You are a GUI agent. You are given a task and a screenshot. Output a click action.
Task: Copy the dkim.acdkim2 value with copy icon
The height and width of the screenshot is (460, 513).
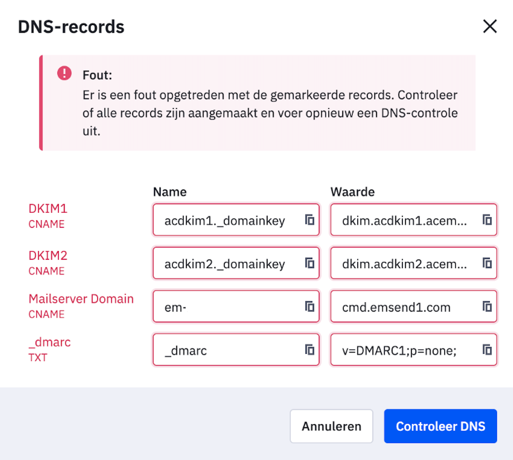coord(487,263)
